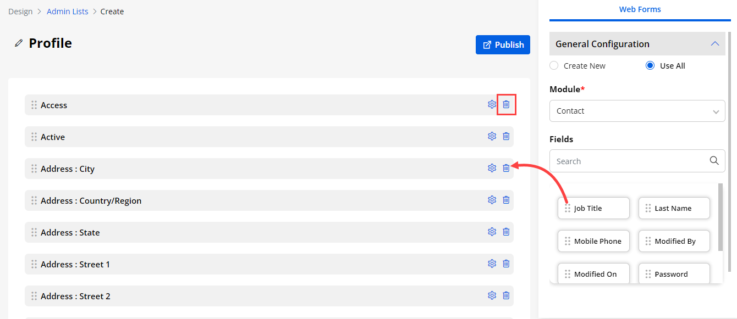737x319 pixels.
Task: Open settings for the Active field
Action: click(492, 136)
